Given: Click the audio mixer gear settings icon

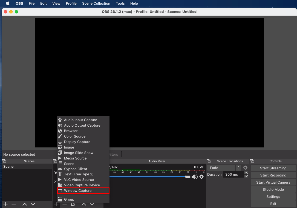Looking at the screenshot, I should pyautogui.click(x=201, y=177).
